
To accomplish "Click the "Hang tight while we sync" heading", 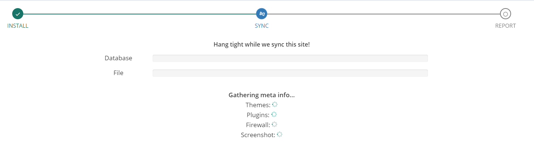I will [262, 44].
